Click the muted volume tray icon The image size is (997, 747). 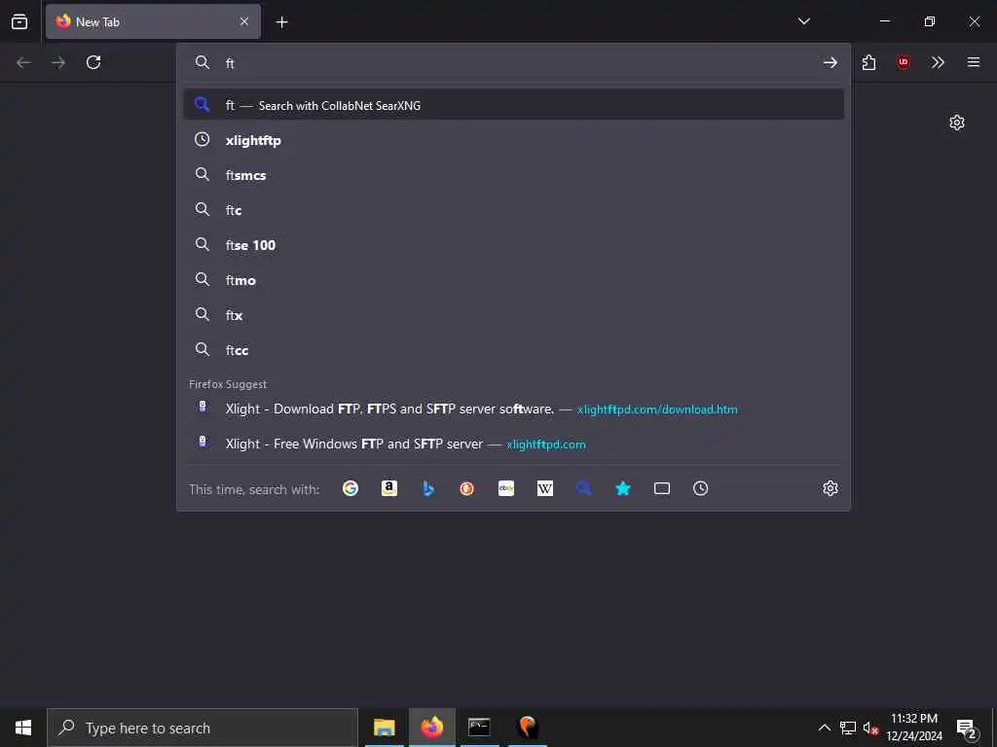click(869, 728)
